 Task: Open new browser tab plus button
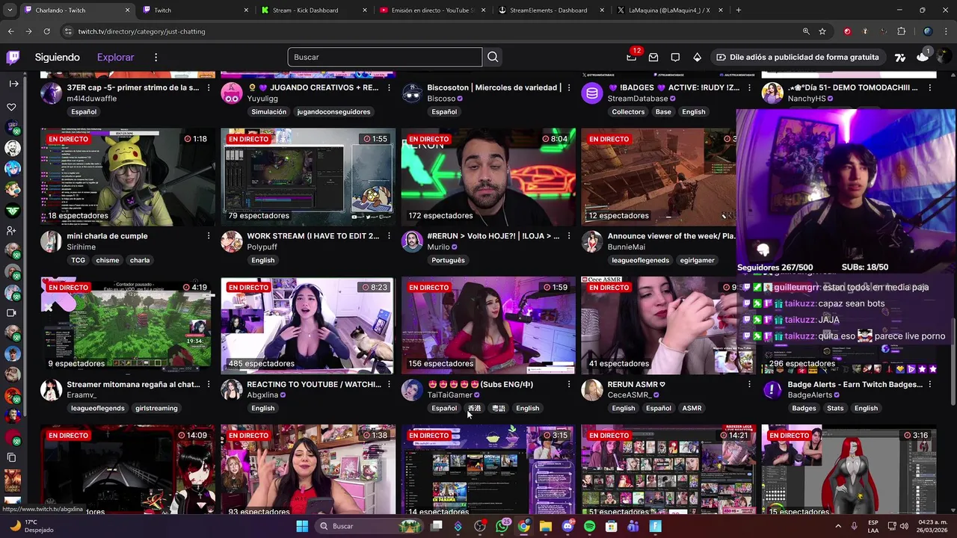click(x=738, y=10)
